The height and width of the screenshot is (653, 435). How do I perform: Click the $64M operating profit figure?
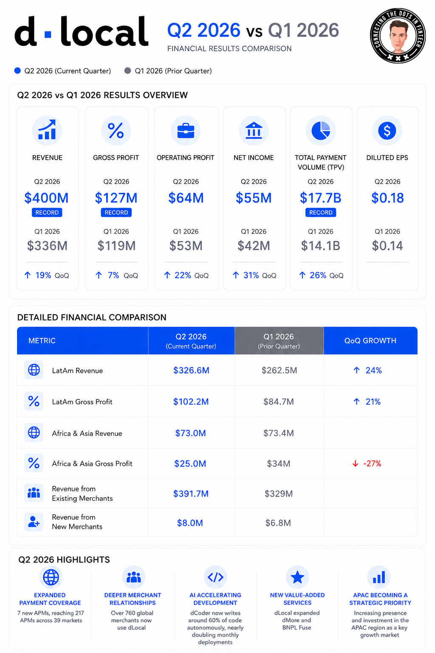186,198
